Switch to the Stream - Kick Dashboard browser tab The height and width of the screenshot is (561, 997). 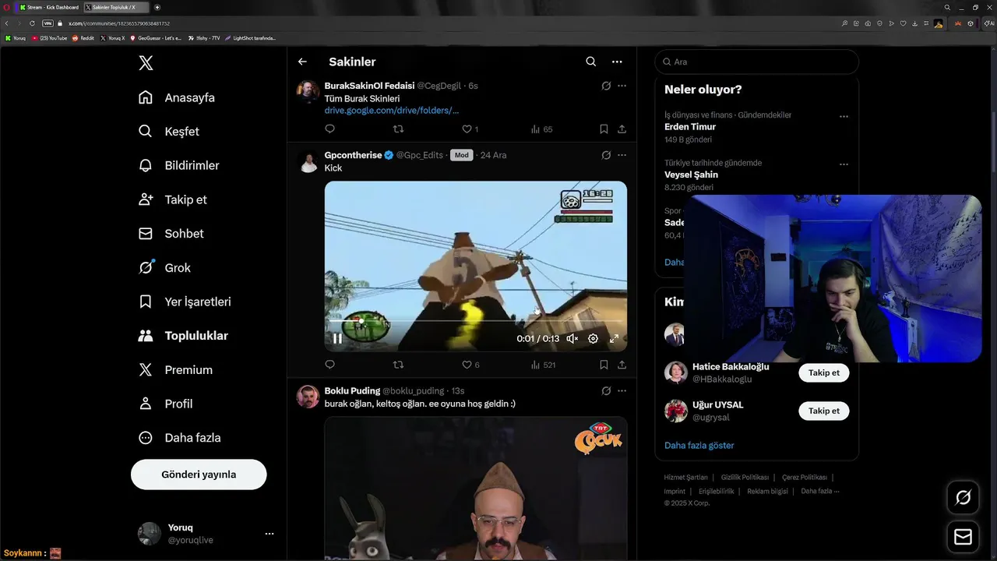(49, 7)
